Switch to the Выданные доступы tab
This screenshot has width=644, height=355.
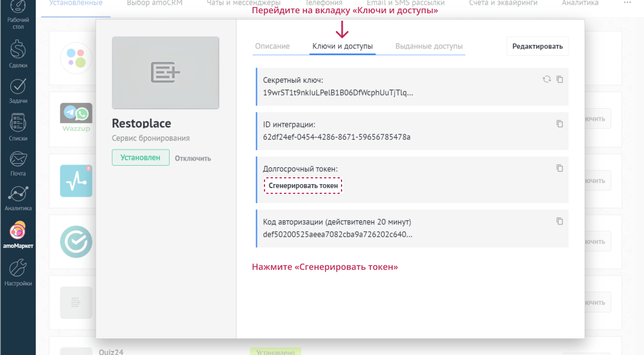430,45
